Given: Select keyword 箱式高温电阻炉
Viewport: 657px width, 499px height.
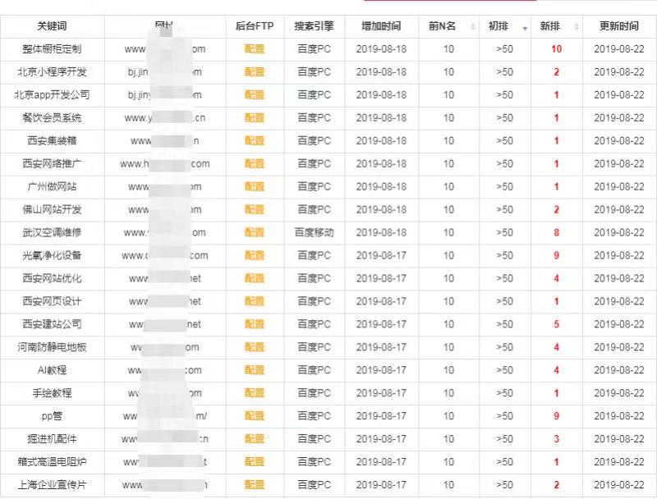Looking at the screenshot, I should (x=52, y=462).
